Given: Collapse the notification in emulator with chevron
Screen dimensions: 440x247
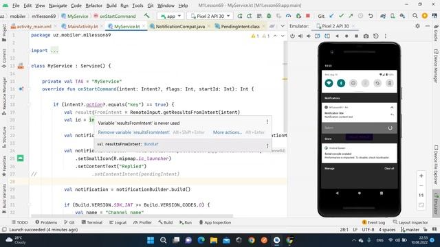Looking at the screenshot, I should pyautogui.click(x=392, y=108).
